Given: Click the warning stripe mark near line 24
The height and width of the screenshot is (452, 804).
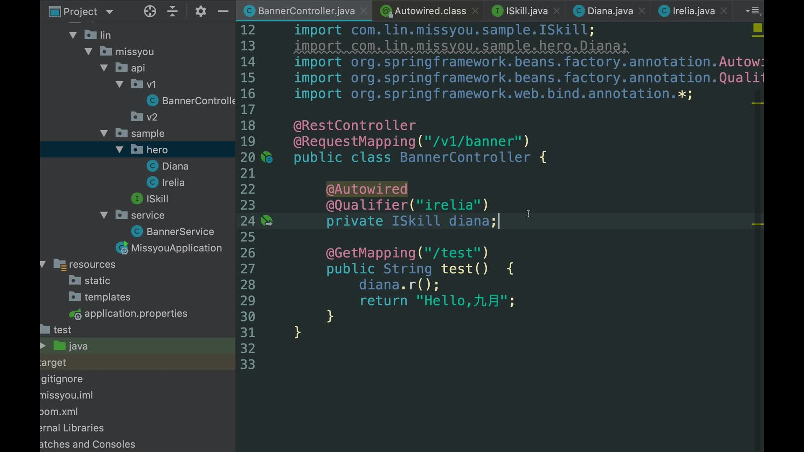Looking at the screenshot, I should [758, 224].
